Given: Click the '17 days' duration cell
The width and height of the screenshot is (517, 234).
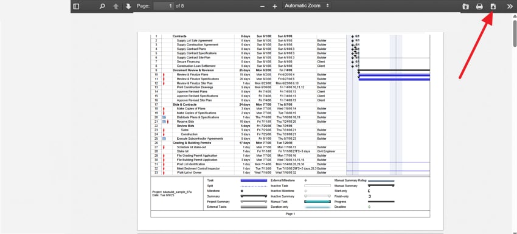Looking at the screenshot, I should click(x=245, y=143).
